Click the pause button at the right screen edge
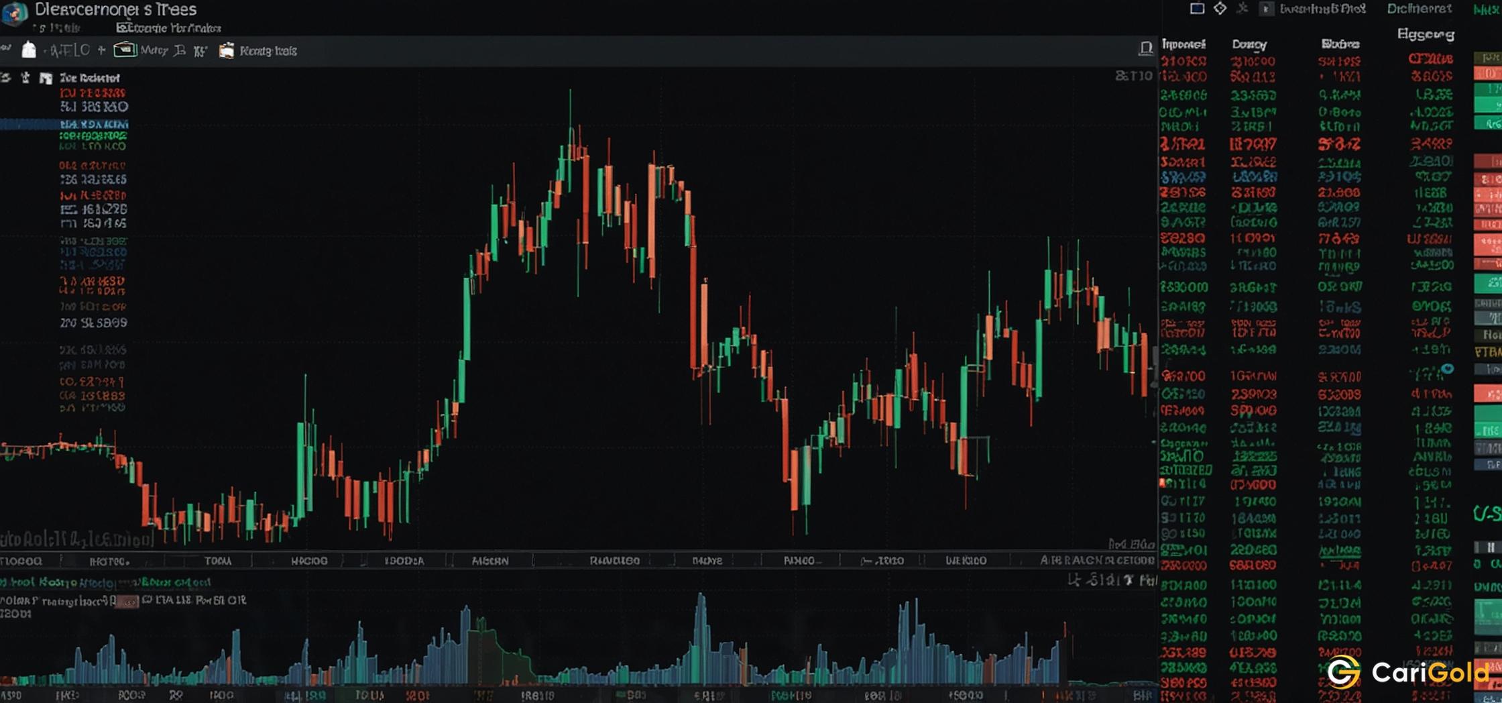The width and height of the screenshot is (1502, 703). [x=1490, y=547]
